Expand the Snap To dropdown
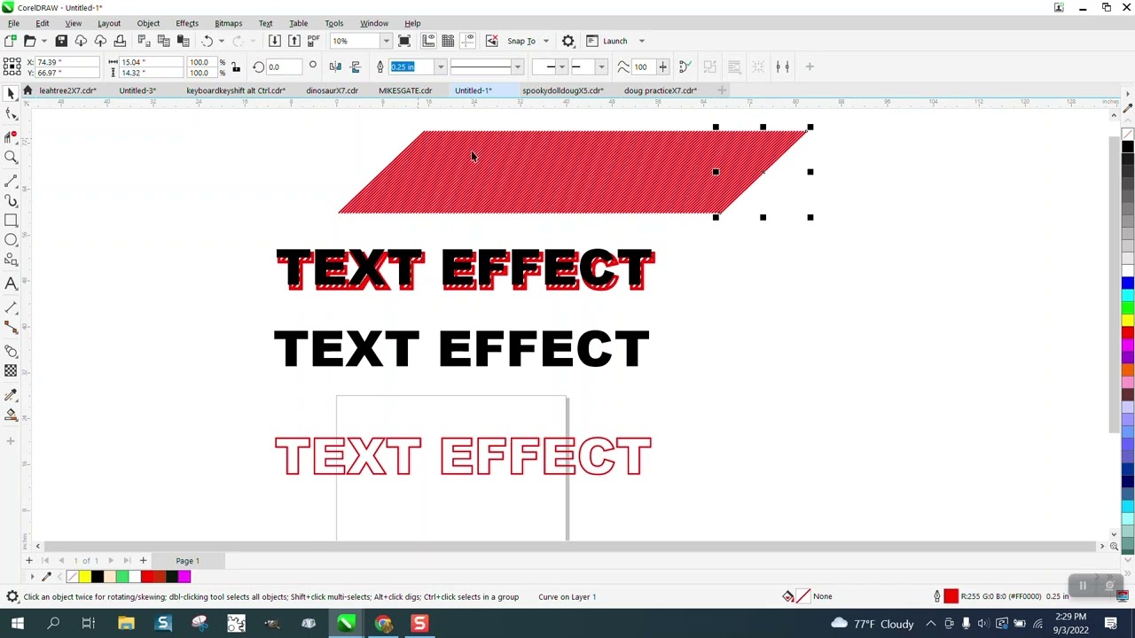 click(546, 41)
